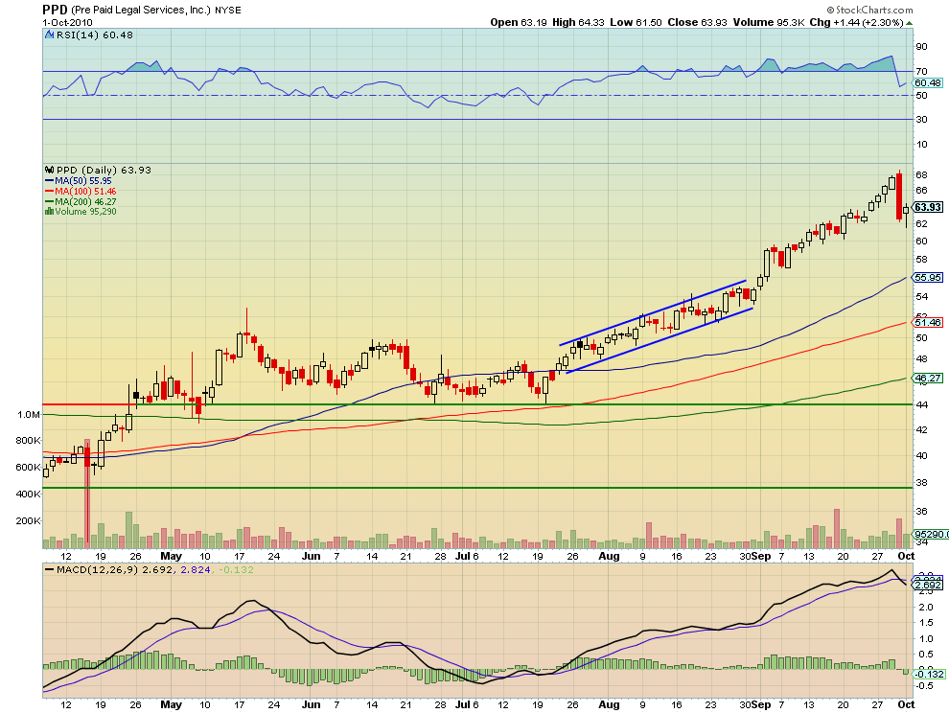Click the 68 price axis label

click(x=921, y=175)
